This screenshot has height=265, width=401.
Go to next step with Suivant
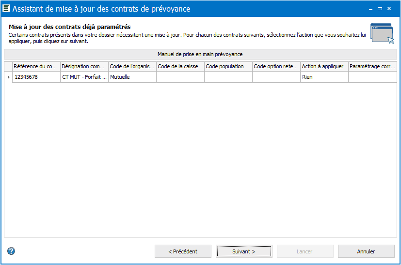coord(244,251)
